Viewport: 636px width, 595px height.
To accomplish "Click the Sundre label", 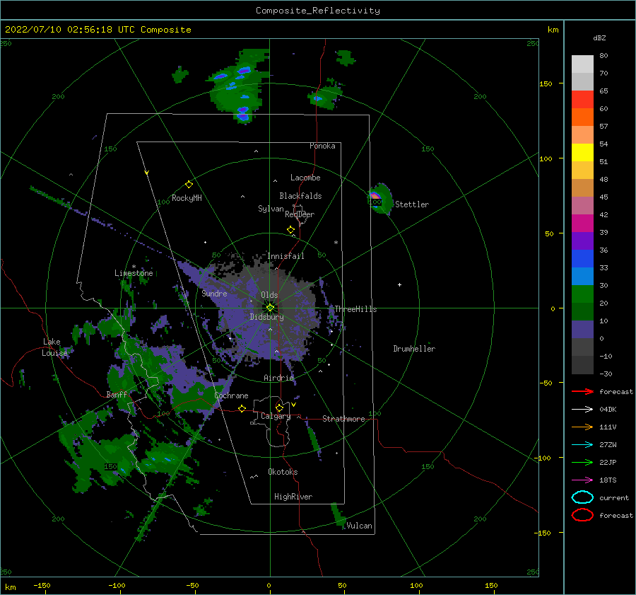I will [214, 293].
